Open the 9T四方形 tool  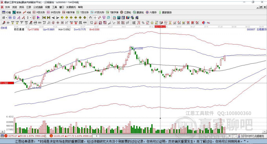point(98,12)
